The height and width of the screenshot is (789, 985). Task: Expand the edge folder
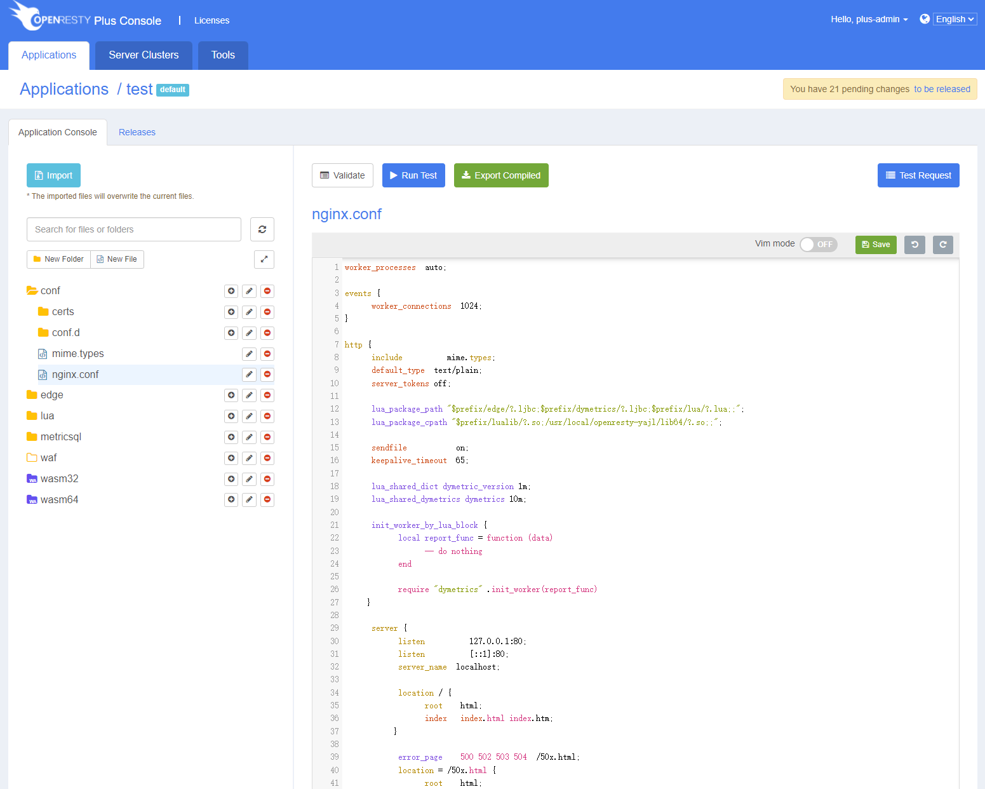click(32, 394)
